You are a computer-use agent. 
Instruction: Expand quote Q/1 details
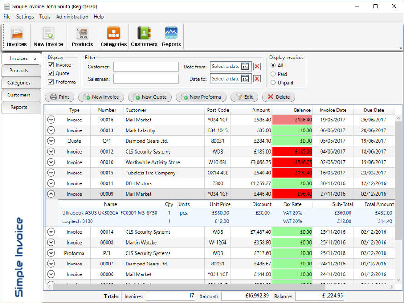pos(51,141)
